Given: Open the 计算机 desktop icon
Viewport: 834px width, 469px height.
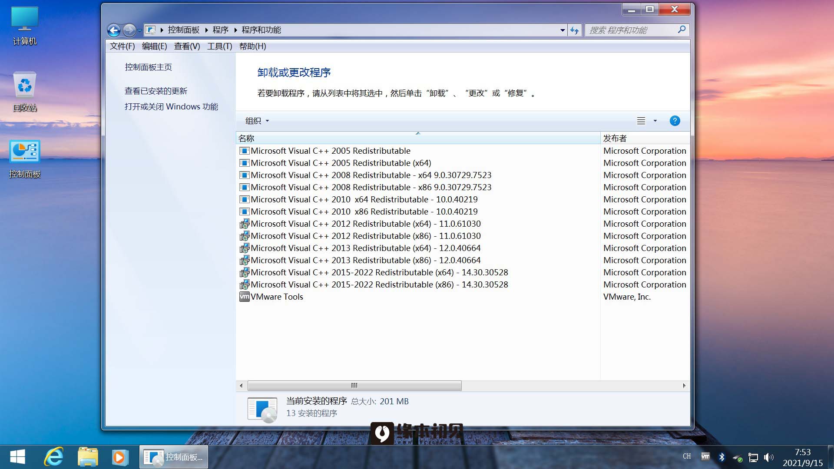Looking at the screenshot, I should point(25,26).
